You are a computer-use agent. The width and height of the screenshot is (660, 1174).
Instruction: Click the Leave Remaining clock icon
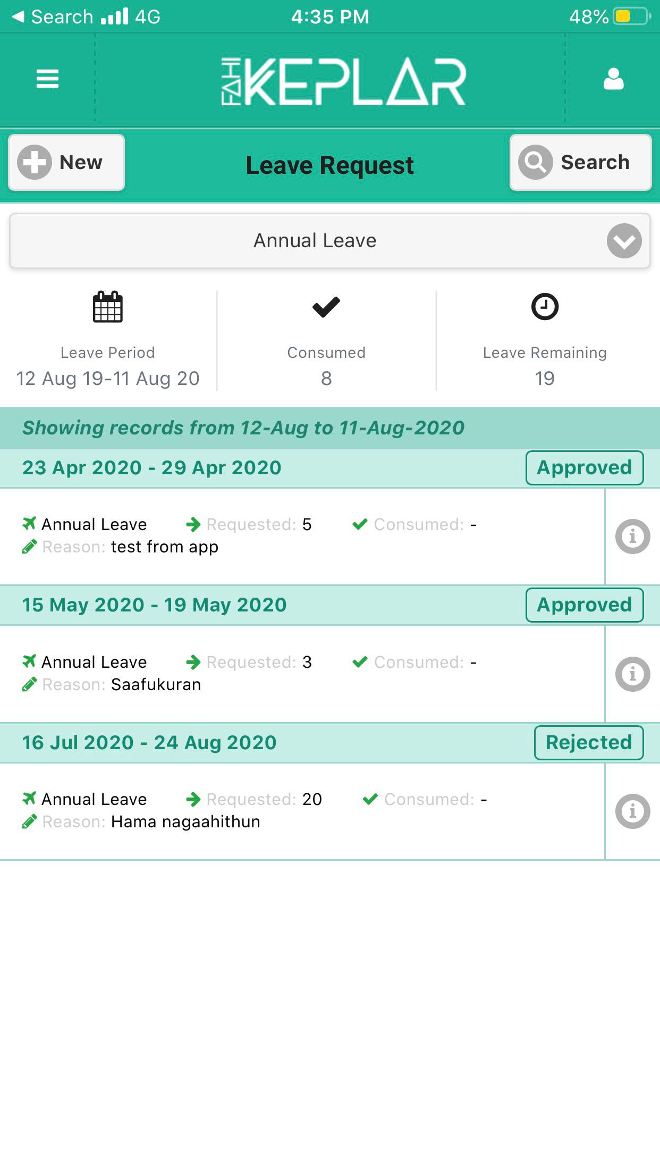point(545,307)
